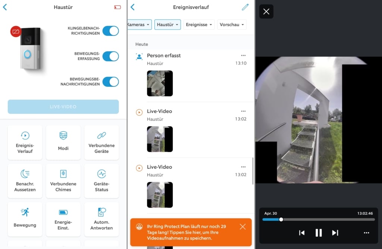Open the Modi tile

coord(63,142)
